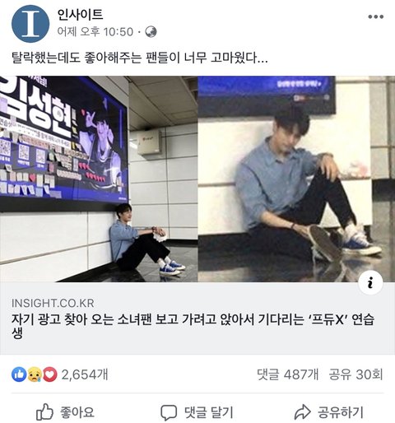Open the 인사이트 page name link
The image size is (395, 423).
click(80, 15)
